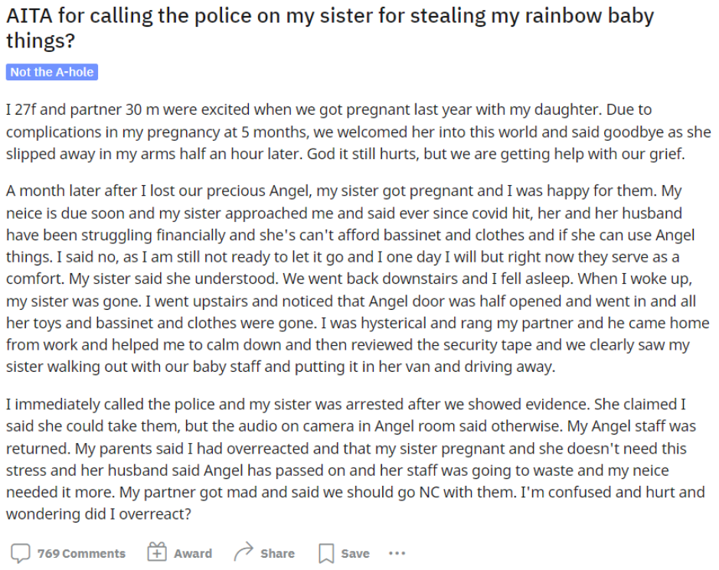719x570 pixels.
Task: Open the AITA post title
Action: (330, 28)
